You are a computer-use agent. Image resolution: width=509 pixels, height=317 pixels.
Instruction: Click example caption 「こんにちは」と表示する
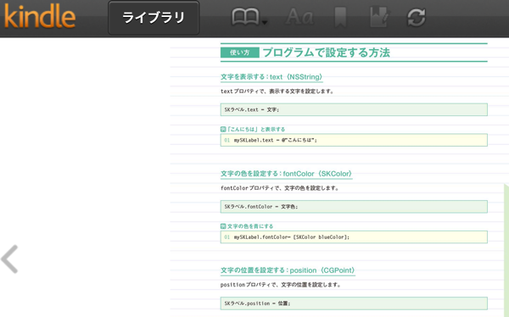pos(253,129)
